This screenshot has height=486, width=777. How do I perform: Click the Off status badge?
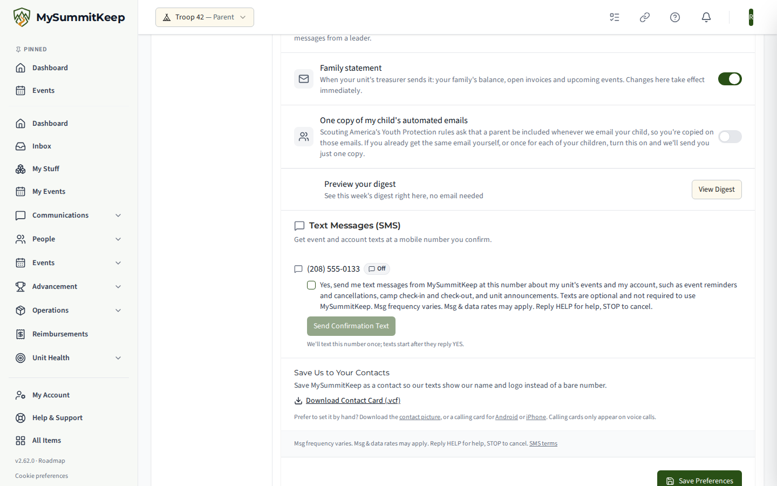377,269
